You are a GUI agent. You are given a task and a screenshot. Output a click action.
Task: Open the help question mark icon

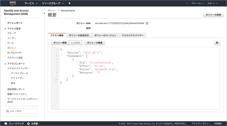[x=217, y=43]
